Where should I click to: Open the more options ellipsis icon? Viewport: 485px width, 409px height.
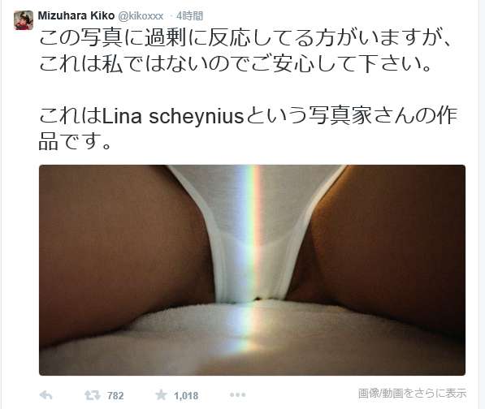click(x=237, y=394)
